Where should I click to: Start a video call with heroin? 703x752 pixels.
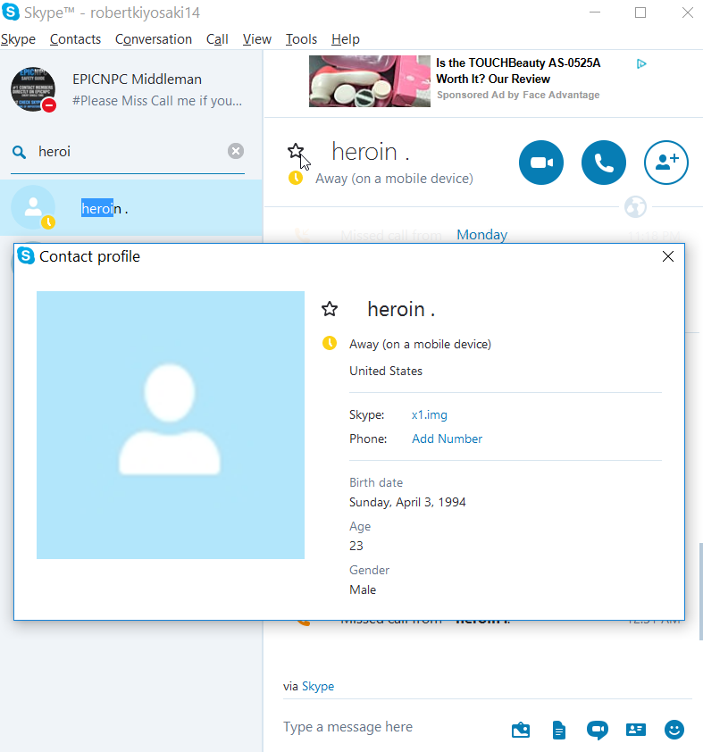541,163
